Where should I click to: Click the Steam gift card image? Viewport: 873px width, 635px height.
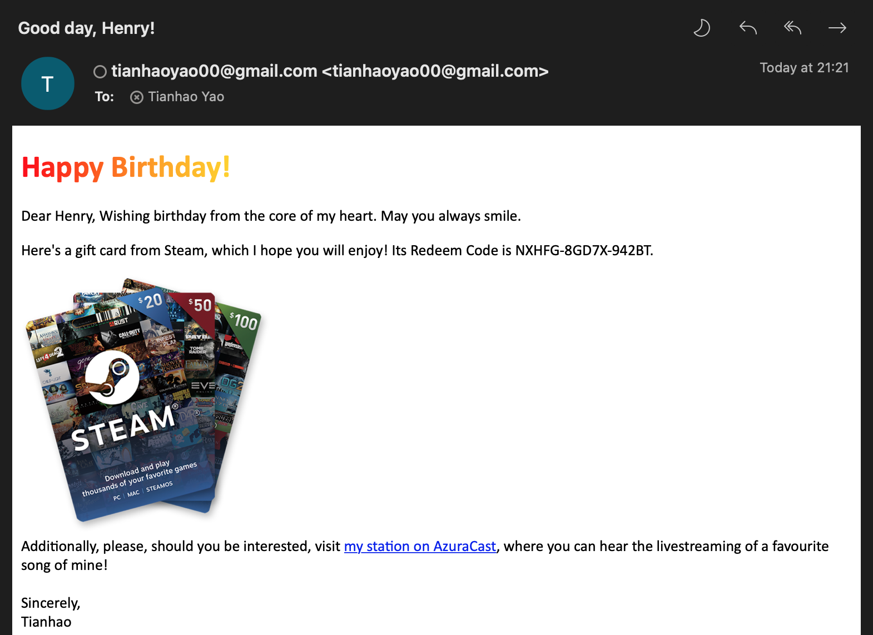(143, 399)
